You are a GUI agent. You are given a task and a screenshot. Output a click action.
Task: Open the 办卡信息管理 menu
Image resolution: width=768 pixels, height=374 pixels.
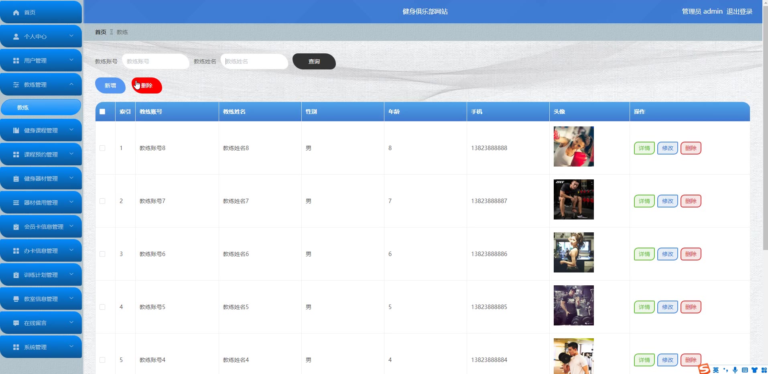pos(41,251)
